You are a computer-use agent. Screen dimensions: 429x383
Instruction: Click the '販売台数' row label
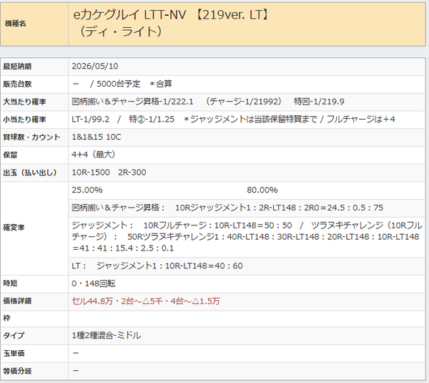point(17,84)
